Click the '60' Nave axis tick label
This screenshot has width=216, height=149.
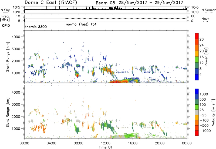(x=193, y=16)
